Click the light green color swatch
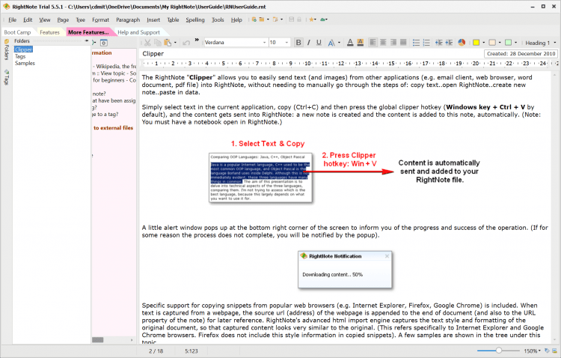561x358 pixels. 508,43
